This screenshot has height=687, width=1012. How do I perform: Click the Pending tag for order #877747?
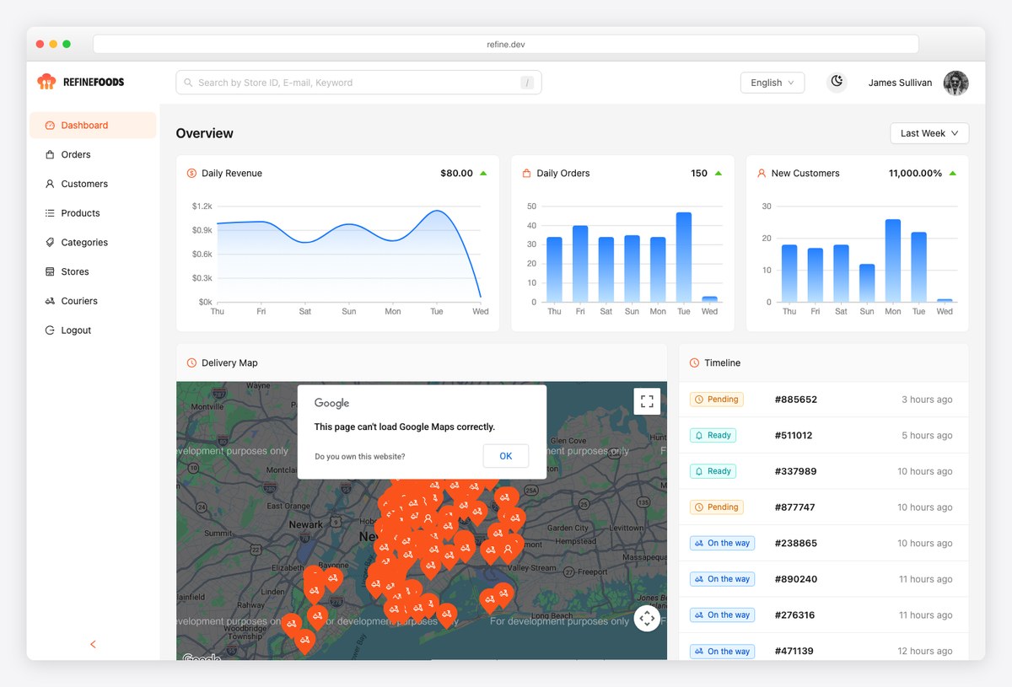point(717,507)
